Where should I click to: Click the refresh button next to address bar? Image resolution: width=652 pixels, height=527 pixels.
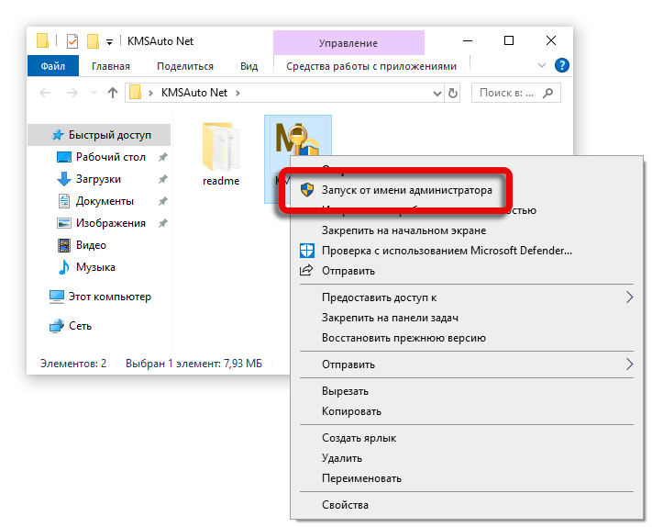click(453, 93)
